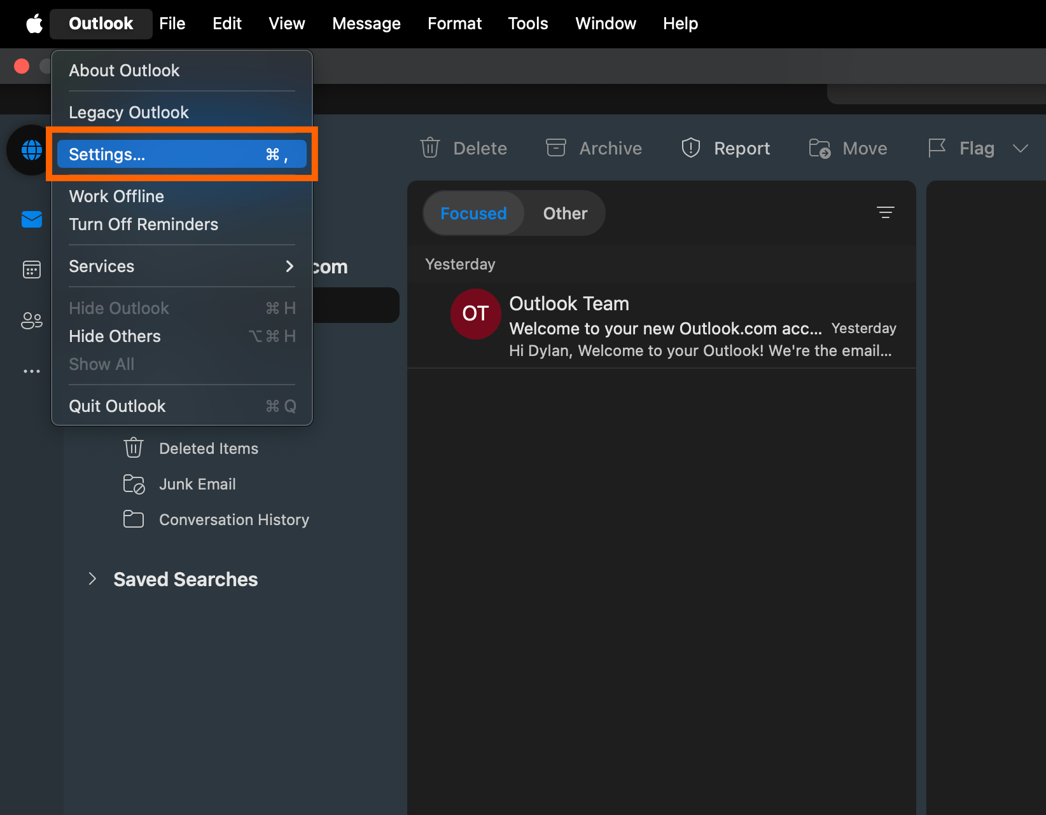The height and width of the screenshot is (815, 1046).
Task: Open the Format menu
Action: pos(454,24)
